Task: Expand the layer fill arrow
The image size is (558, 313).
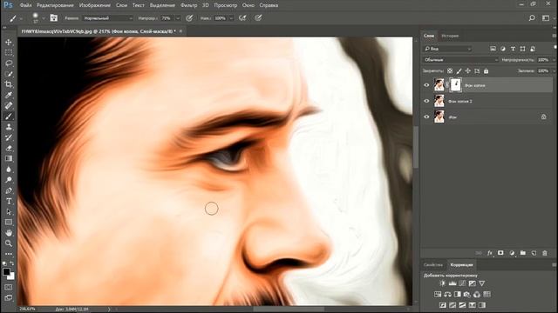Action: pyautogui.click(x=555, y=71)
